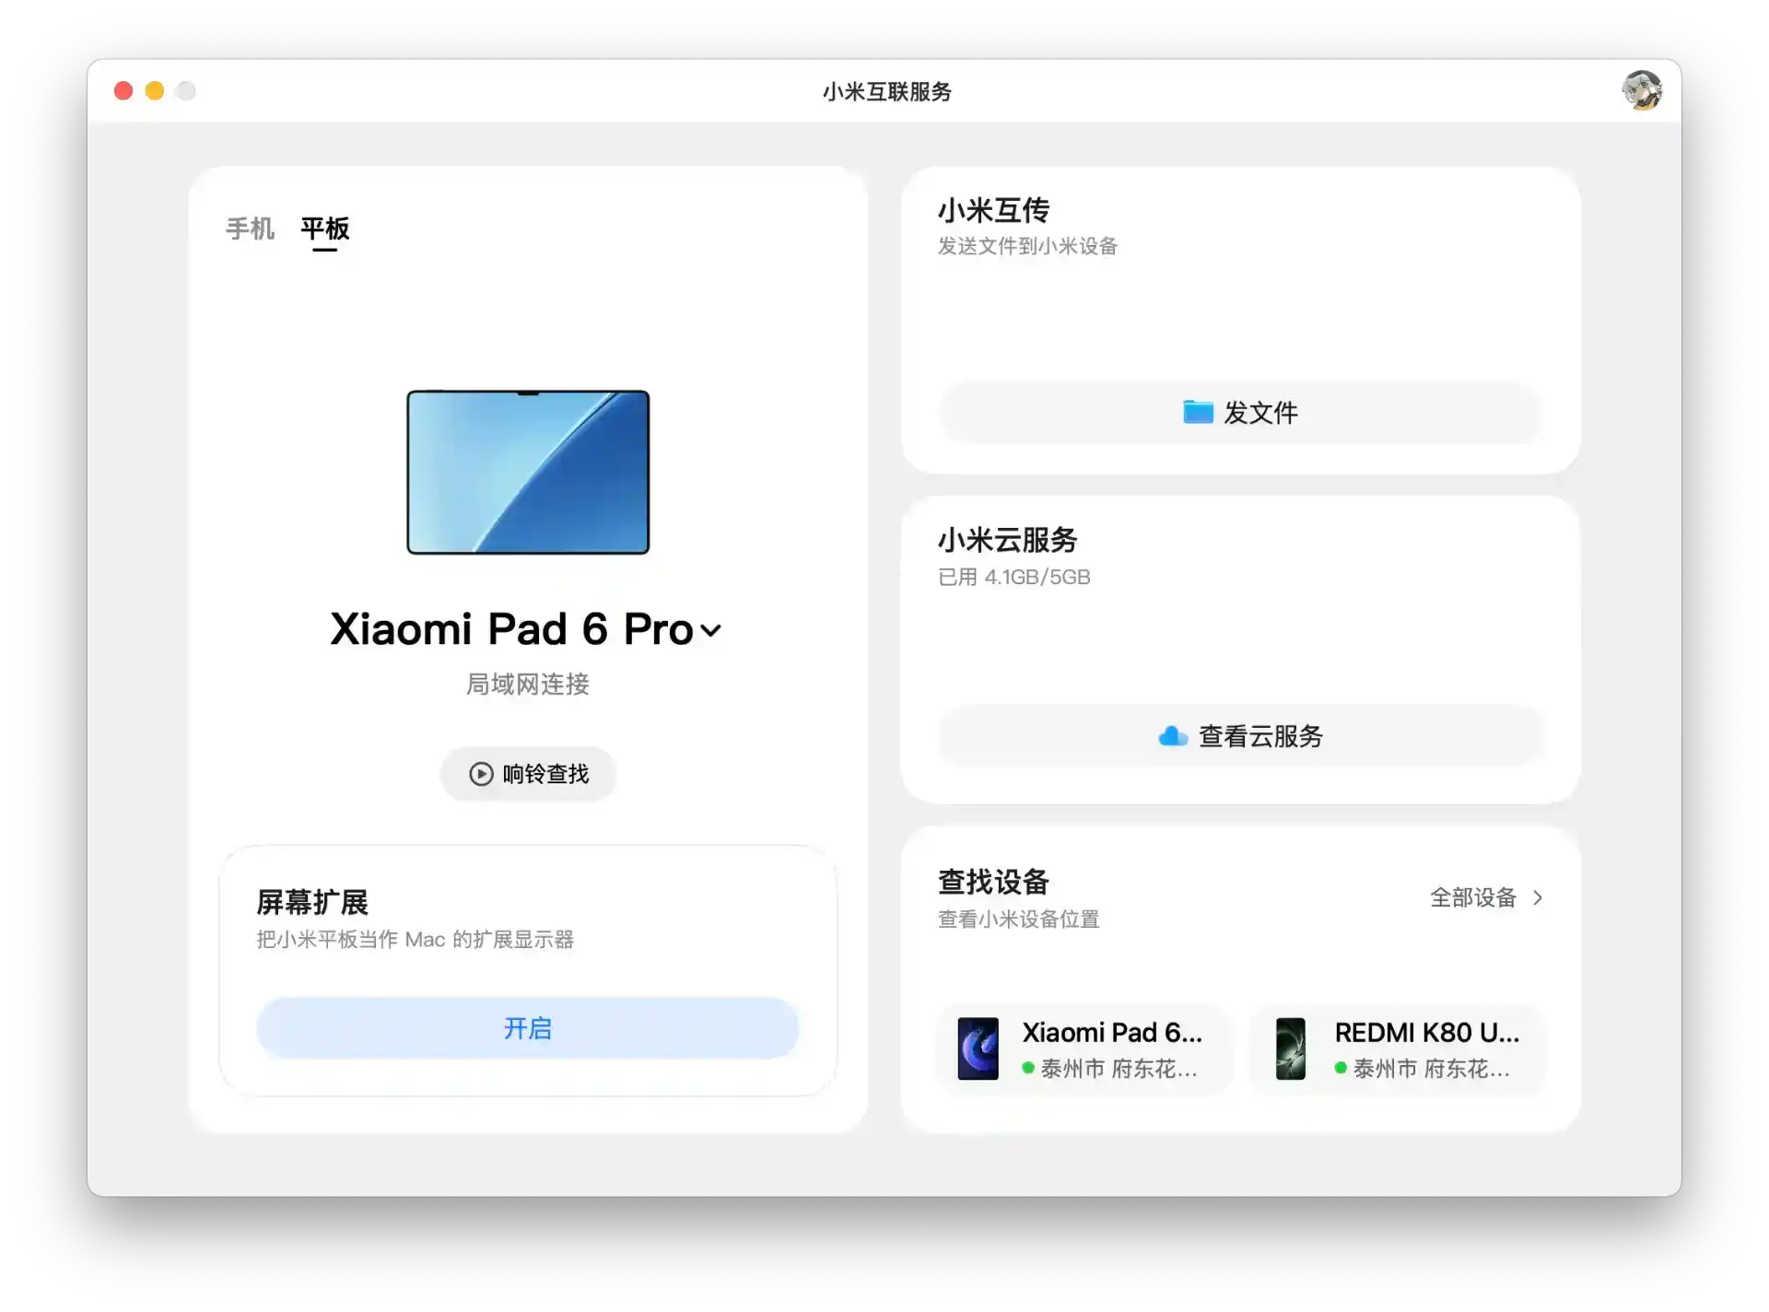Click the red close window button
1769x1312 pixels.
click(x=123, y=90)
